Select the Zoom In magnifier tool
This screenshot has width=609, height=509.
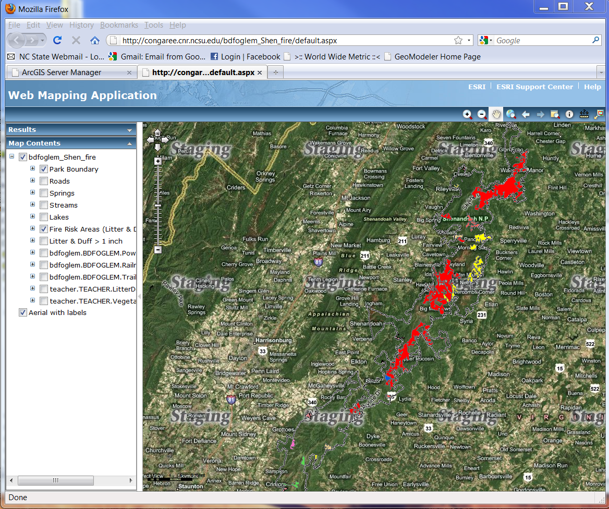468,114
